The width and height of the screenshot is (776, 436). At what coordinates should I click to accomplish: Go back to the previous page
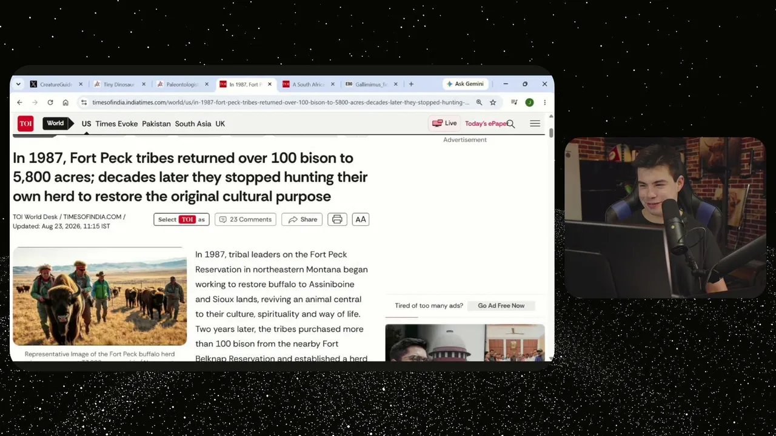(x=19, y=102)
